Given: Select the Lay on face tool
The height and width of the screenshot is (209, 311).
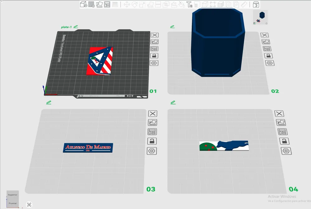Looking at the screenshot, I should pos(150,4).
